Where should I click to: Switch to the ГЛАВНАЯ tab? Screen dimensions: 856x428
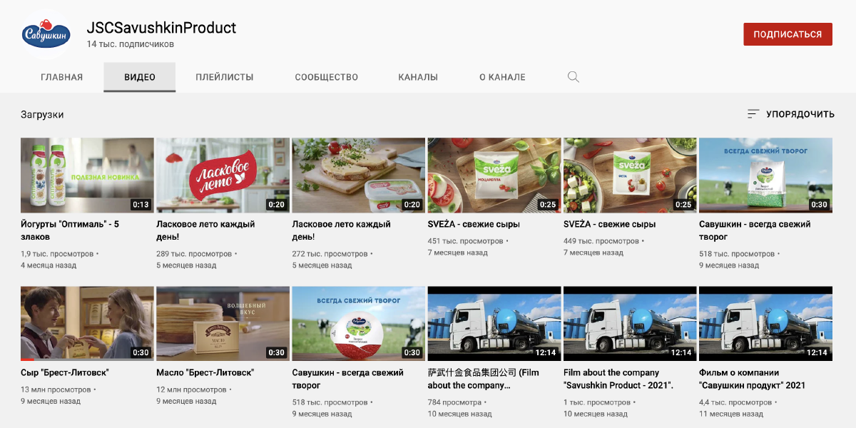pos(62,77)
